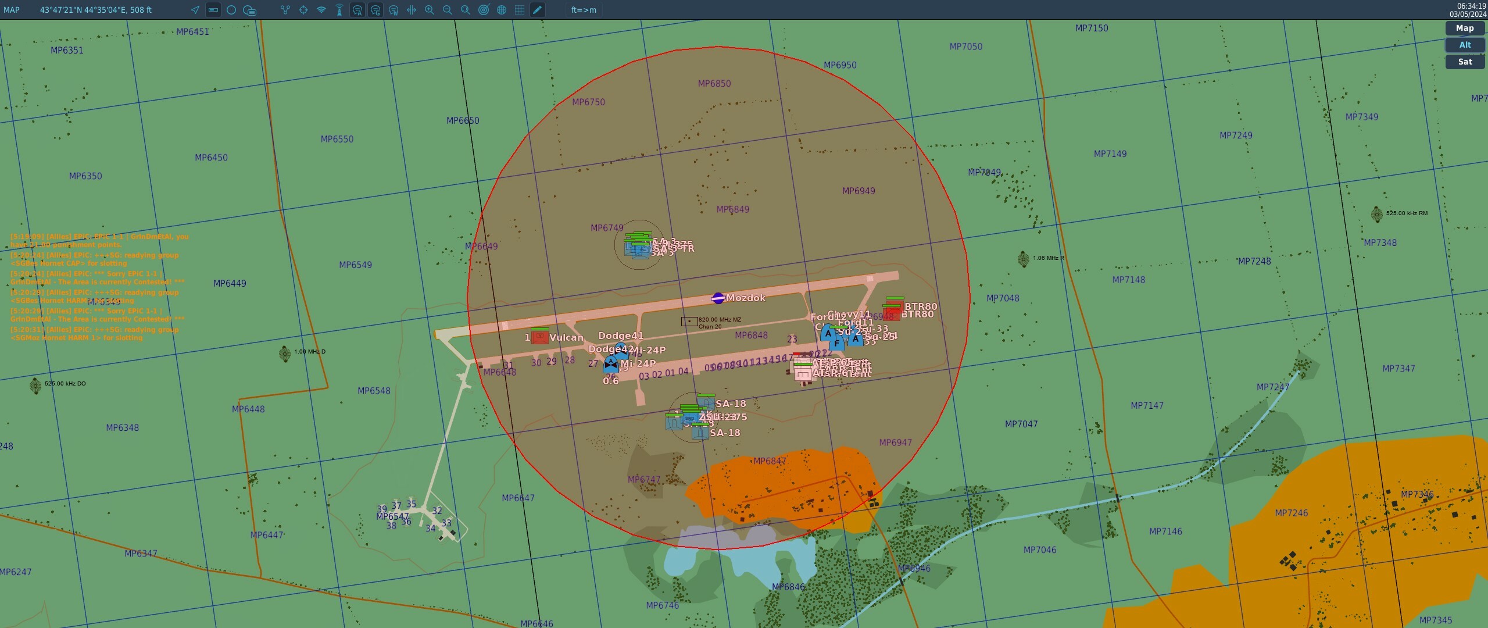Toggle the chat bubble G icon
Image resolution: width=1488 pixels, height=628 pixels.
coord(375,10)
